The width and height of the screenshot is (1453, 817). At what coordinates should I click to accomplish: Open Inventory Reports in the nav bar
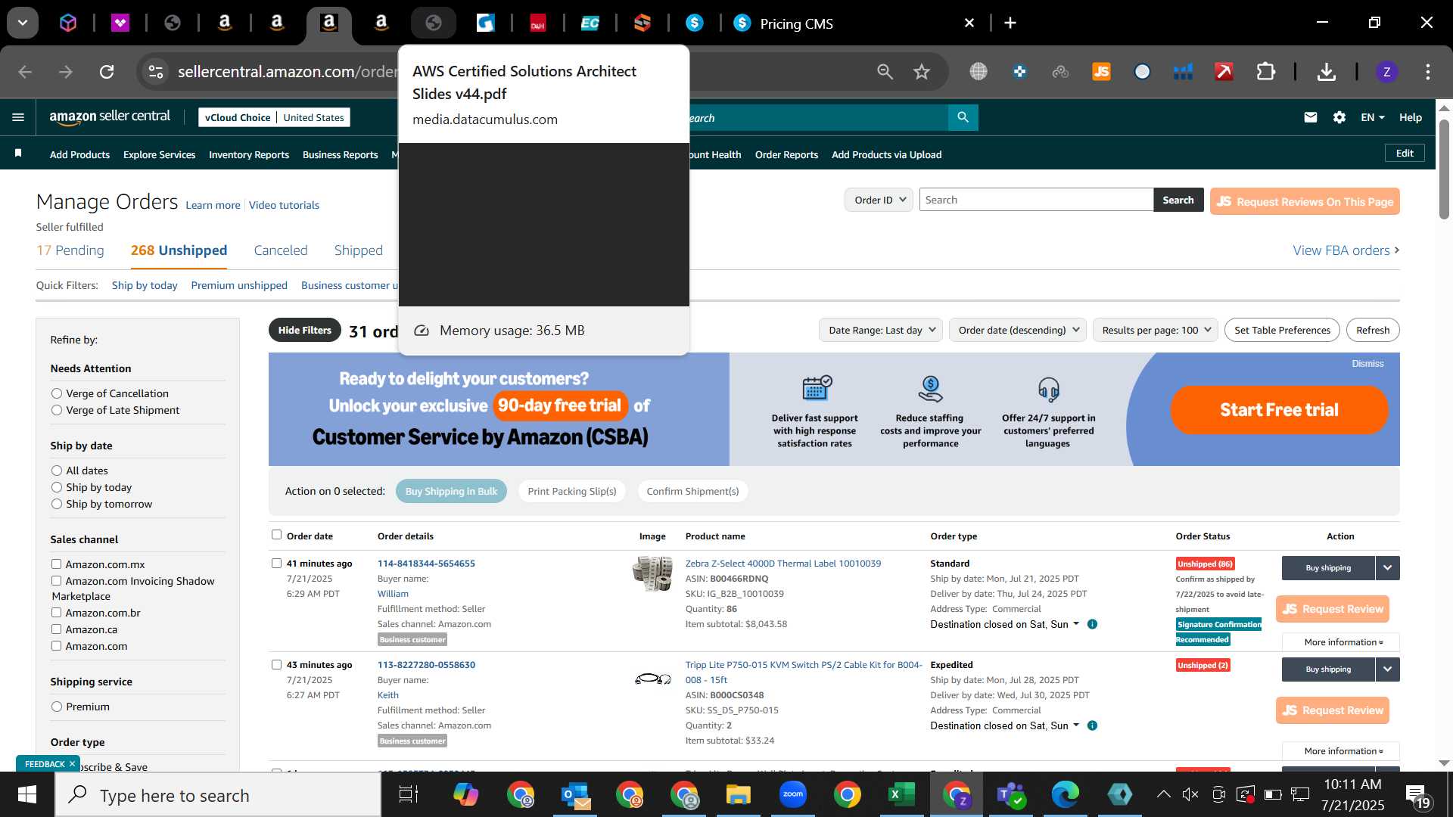tap(249, 154)
